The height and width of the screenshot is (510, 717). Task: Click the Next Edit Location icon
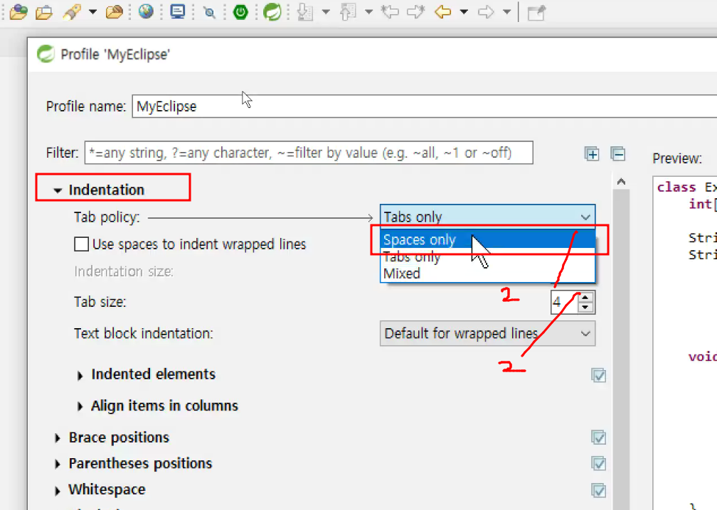tap(415, 12)
